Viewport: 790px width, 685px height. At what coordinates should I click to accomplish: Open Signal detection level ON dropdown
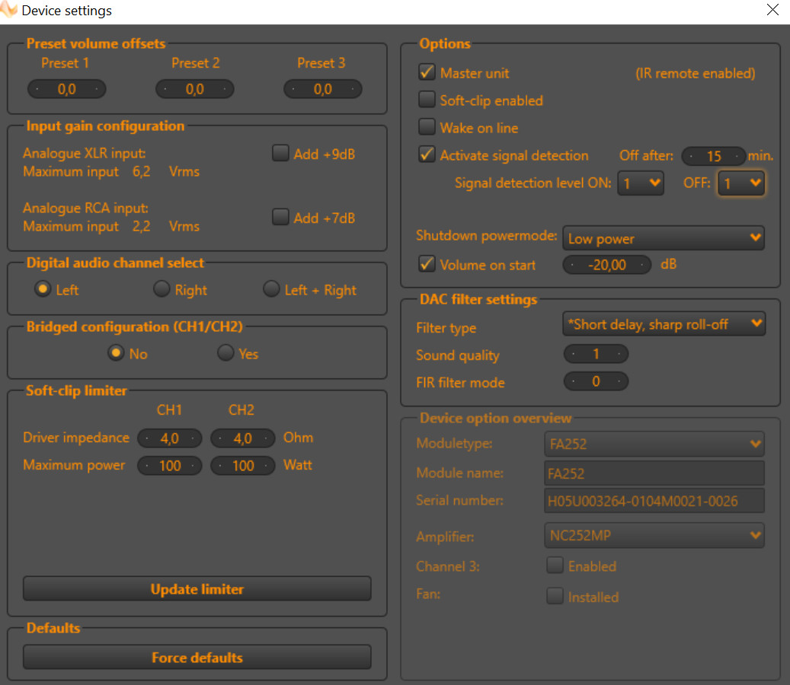tap(641, 183)
